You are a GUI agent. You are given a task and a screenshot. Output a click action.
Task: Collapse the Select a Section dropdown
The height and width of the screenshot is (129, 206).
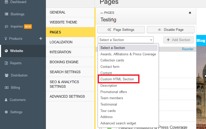(126, 40)
